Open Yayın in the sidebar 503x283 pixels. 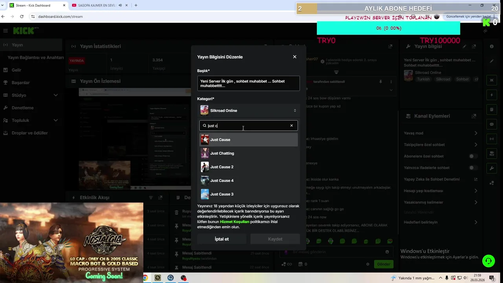pos(31,45)
